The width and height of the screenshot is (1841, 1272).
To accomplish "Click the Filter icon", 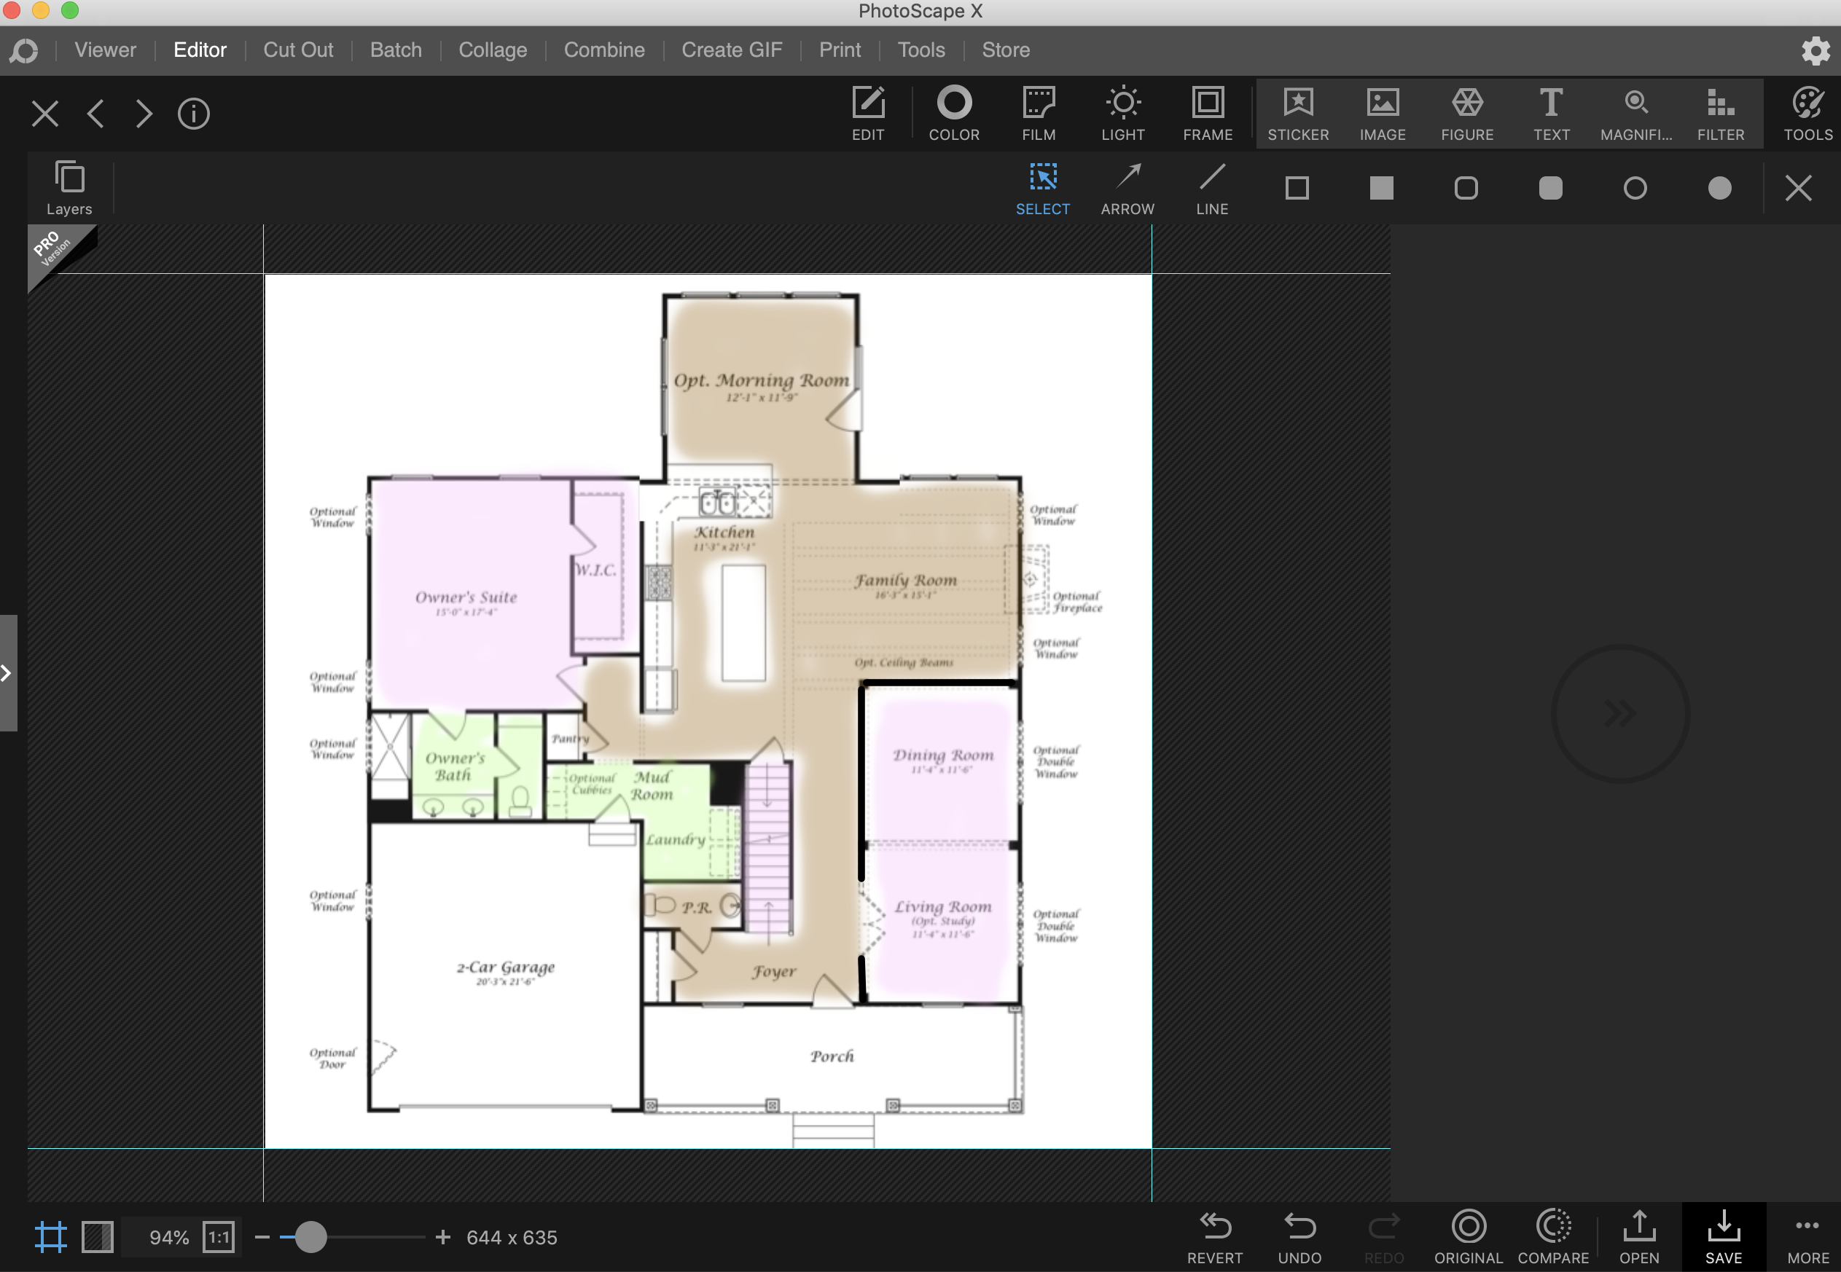I will point(1720,113).
